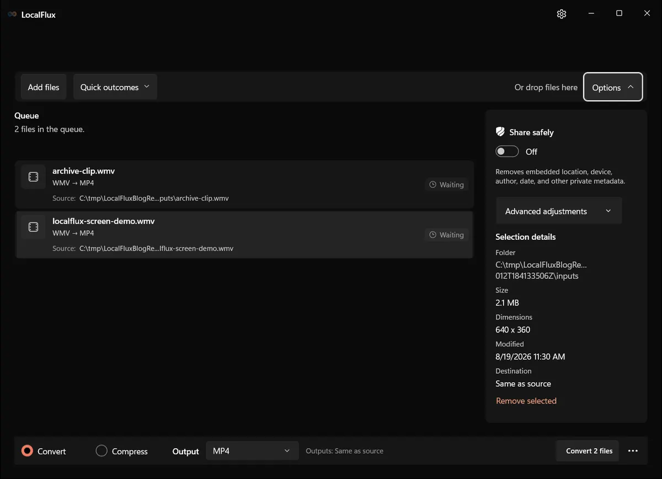Screen dimensions: 662x479
Task: Click the Selection details heading
Action: [526, 237]
